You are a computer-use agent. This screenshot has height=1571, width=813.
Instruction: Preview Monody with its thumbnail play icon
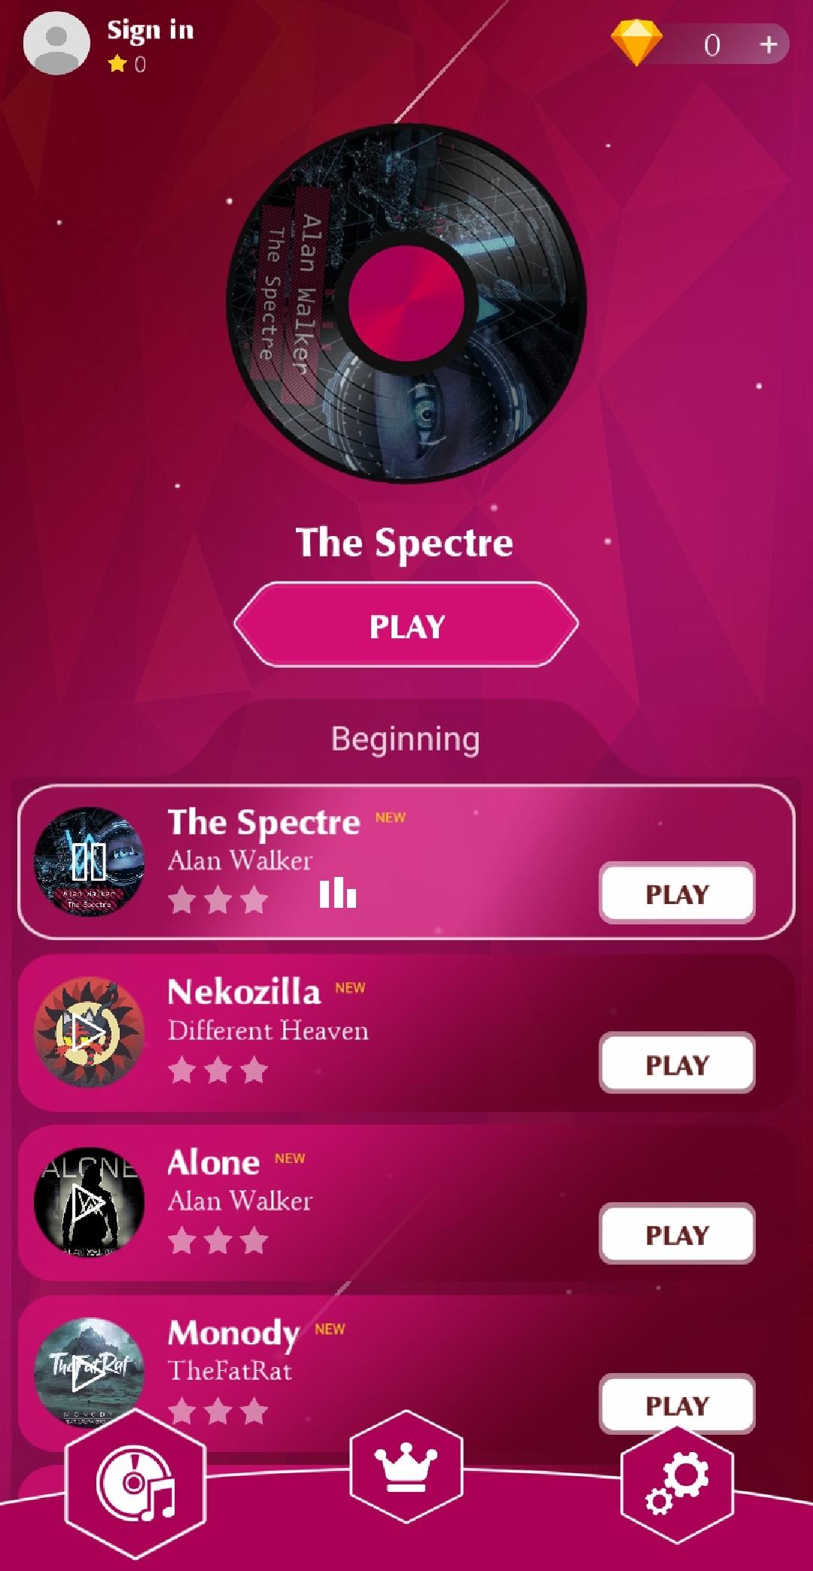pos(89,1372)
